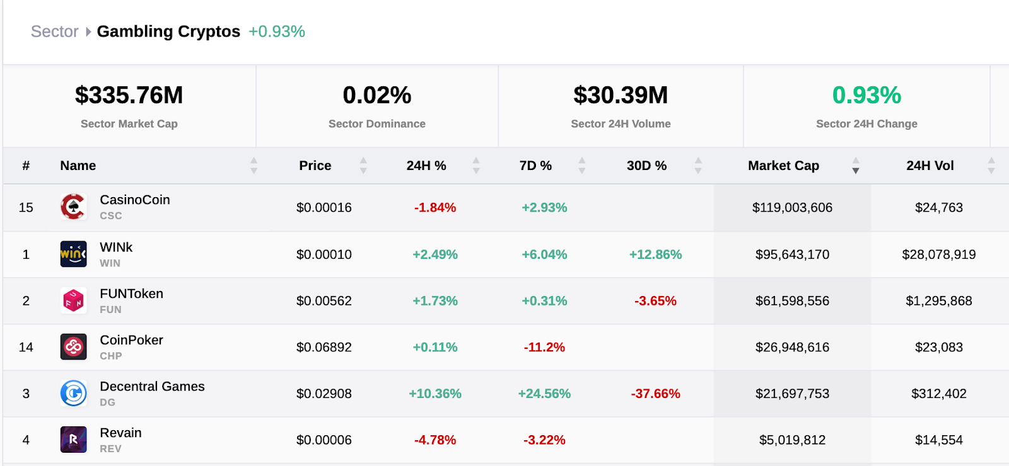Open the FUNToken cube logo
The image size is (1009, 466).
[73, 300]
